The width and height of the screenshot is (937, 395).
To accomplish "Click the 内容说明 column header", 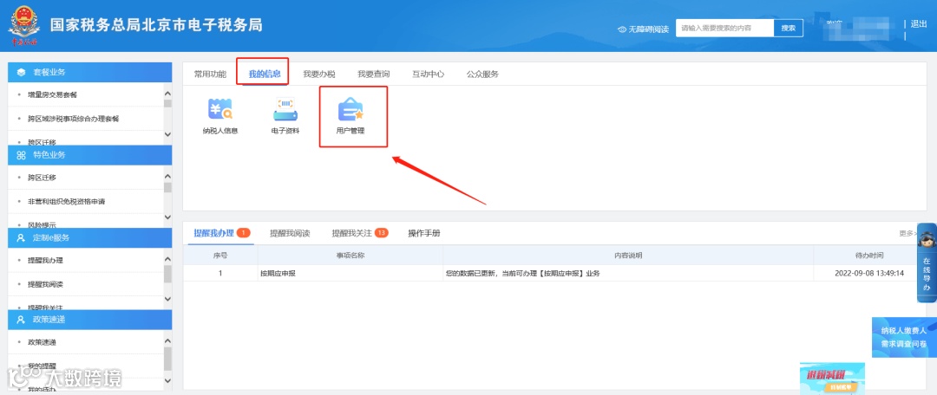I will tap(628, 256).
